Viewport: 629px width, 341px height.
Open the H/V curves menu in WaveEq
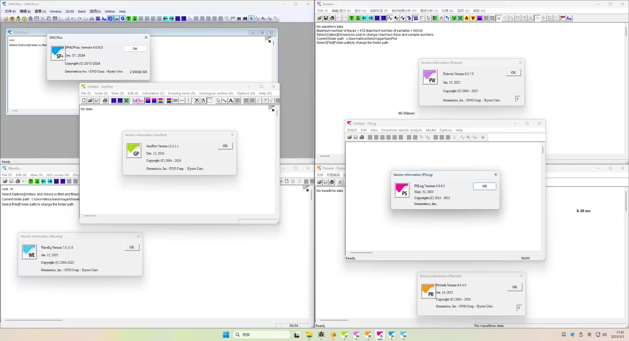58,175
